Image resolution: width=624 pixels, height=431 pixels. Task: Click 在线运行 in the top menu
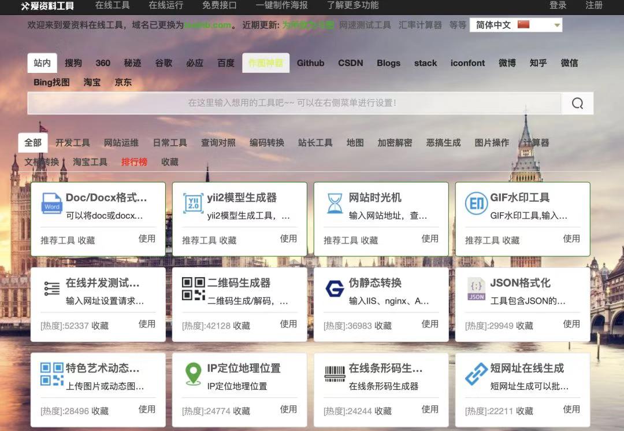[x=167, y=6]
